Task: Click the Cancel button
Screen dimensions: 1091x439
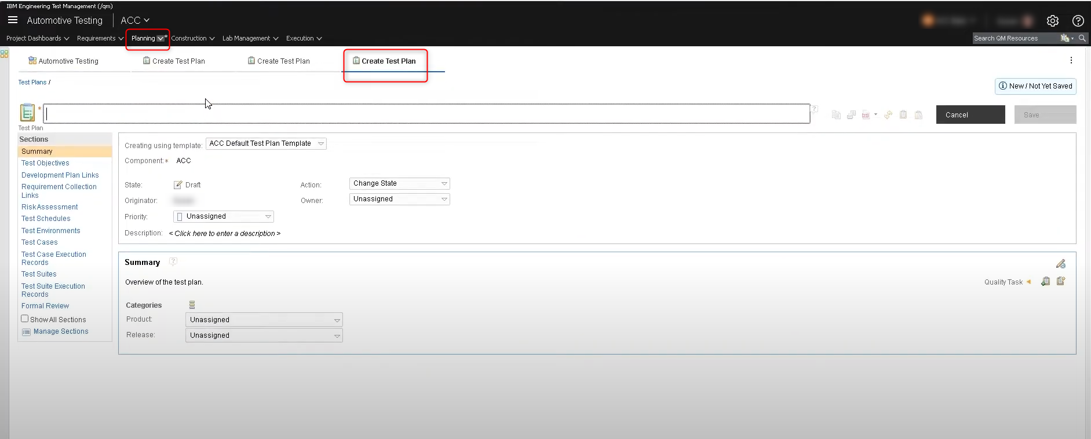Action: (970, 115)
